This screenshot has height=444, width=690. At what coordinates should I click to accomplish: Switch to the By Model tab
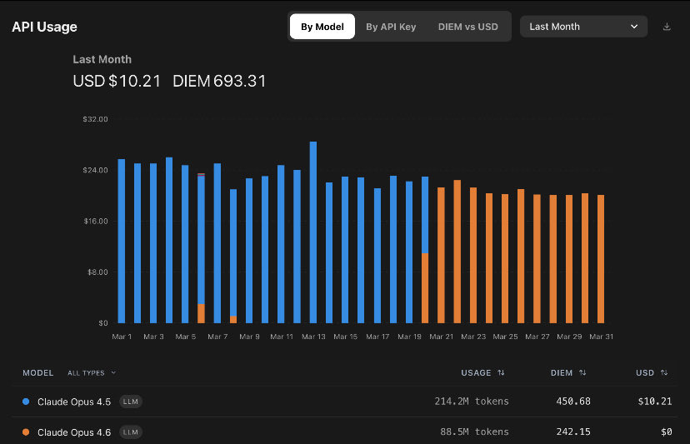click(x=322, y=27)
